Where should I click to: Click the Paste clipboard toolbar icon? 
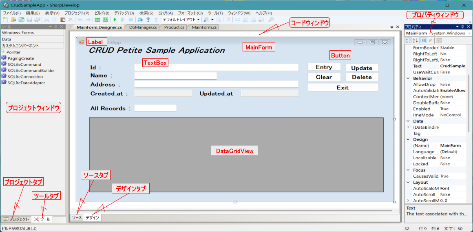pos(62,19)
